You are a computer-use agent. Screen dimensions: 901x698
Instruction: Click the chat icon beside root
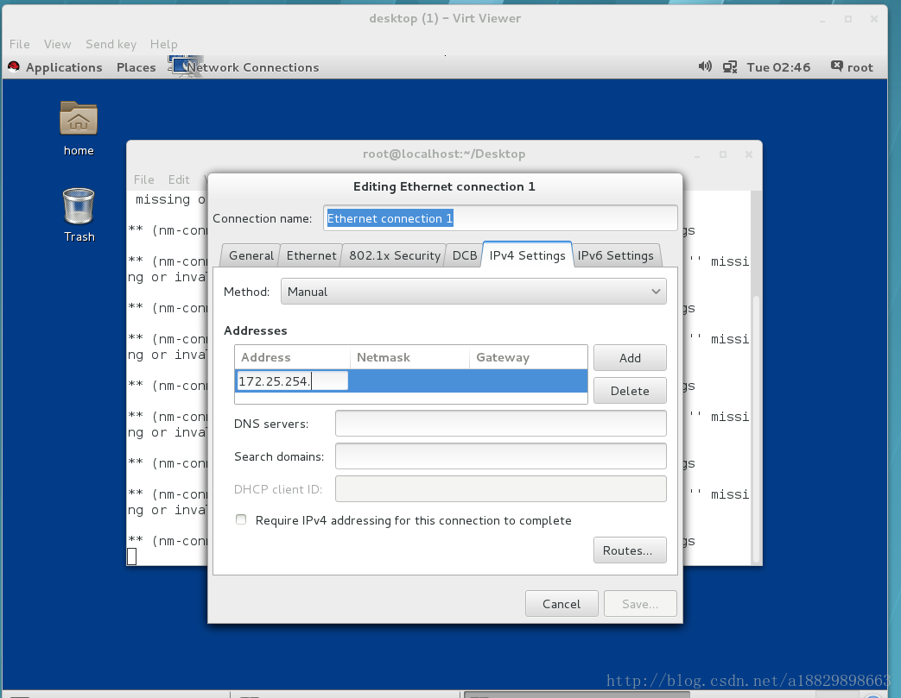tap(836, 66)
